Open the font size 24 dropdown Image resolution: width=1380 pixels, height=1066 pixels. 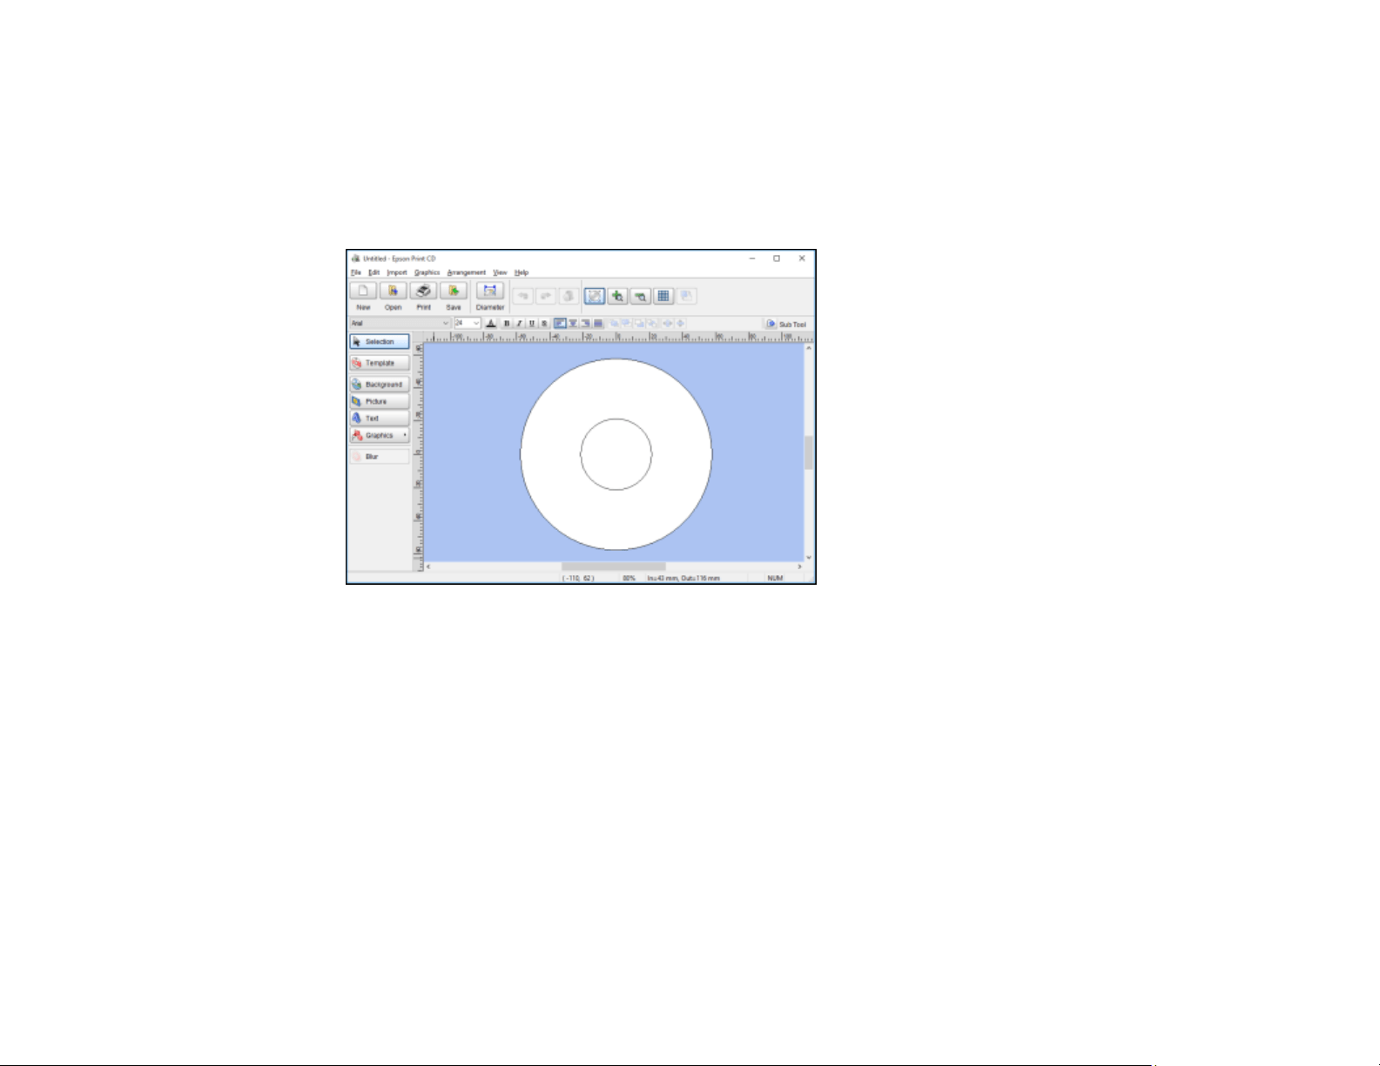click(468, 324)
